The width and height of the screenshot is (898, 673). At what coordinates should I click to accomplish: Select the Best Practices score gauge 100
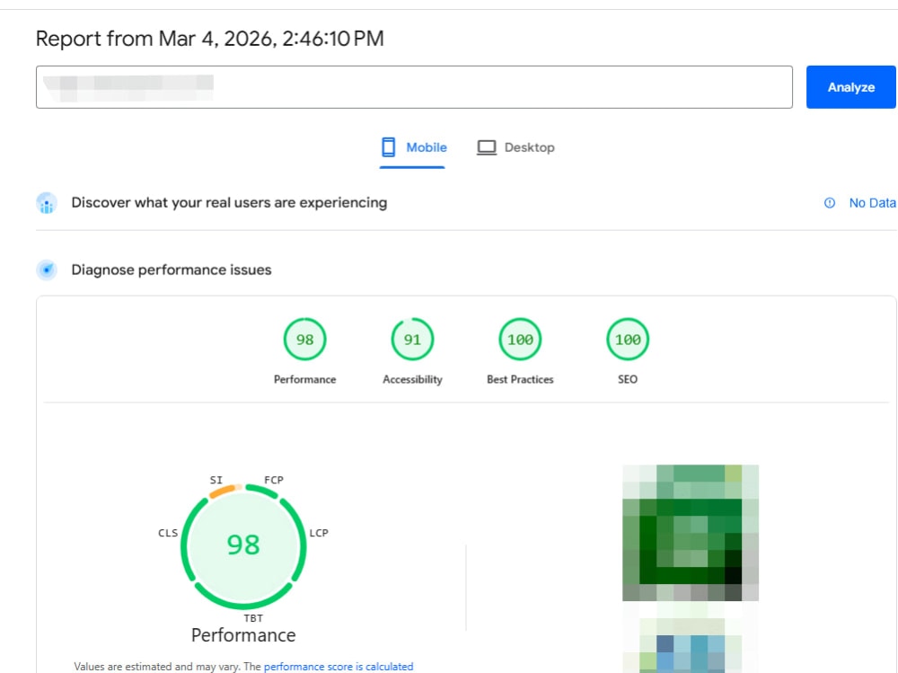pyautogui.click(x=520, y=340)
